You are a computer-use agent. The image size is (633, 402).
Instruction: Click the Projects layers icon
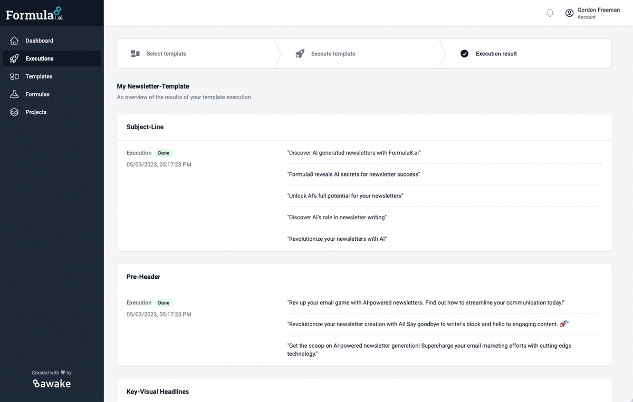pyautogui.click(x=14, y=112)
